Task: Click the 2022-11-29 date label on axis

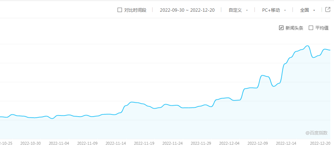Action: click(201, 143)
